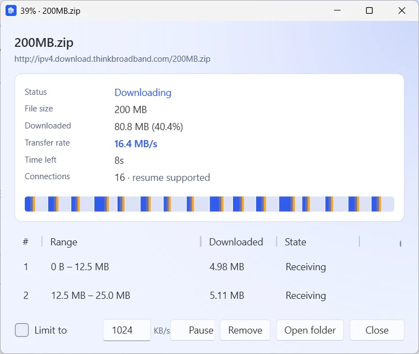Screen dimensions: 419x354
Task: Click the segmented download progress bar
Action: pos(209,204)
